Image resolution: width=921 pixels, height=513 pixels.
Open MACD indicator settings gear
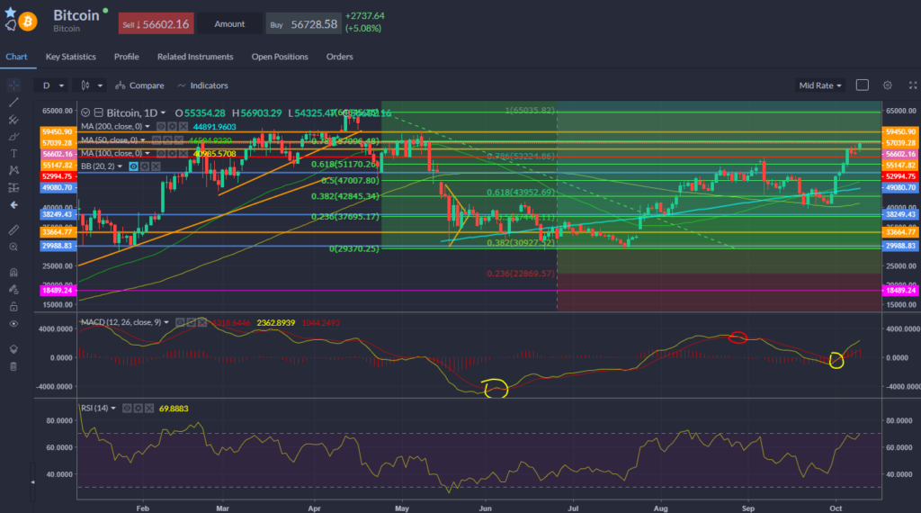pos(192,322)
